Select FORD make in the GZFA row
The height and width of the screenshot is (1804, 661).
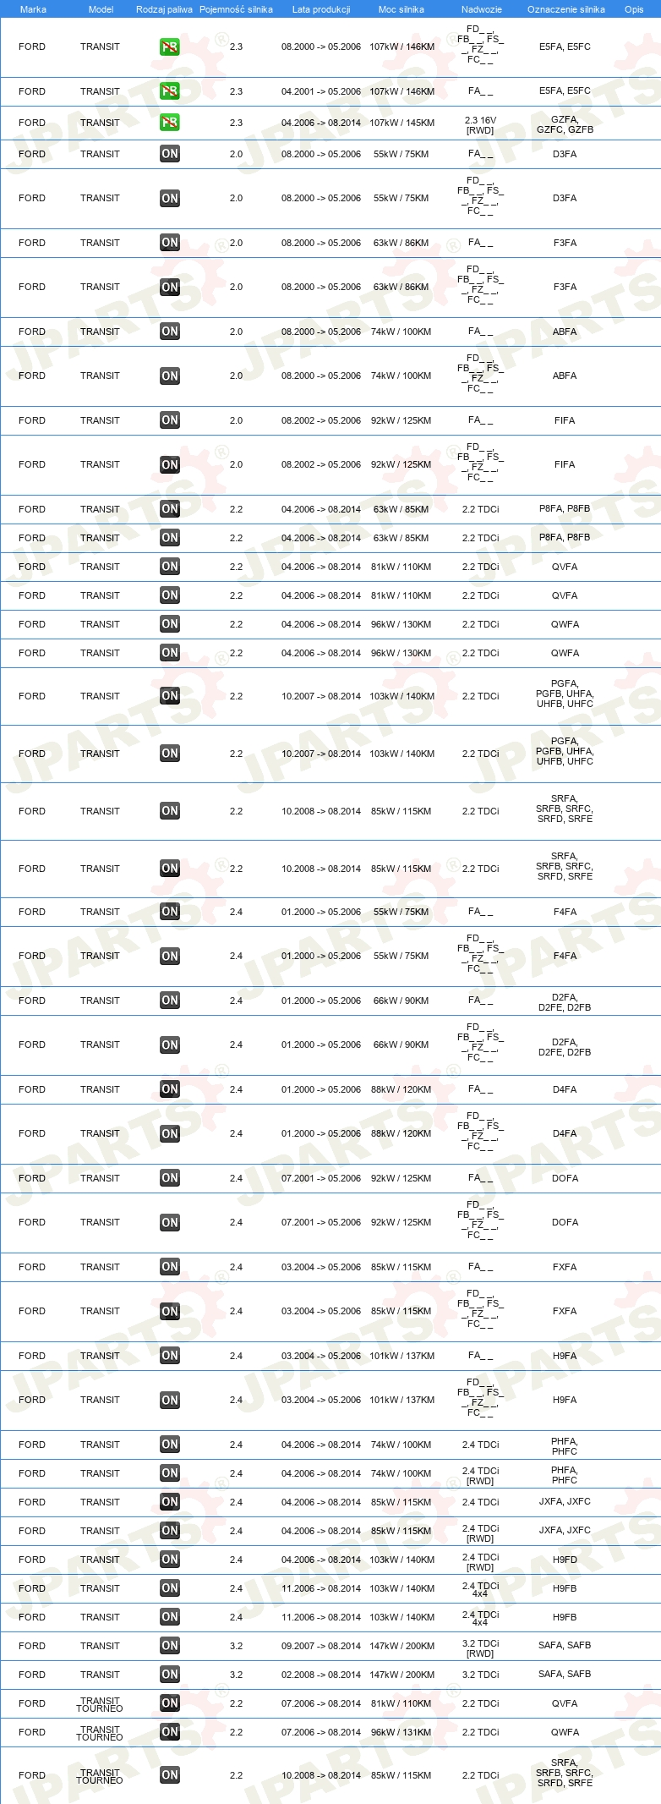pyautogui.click(x=32, y=123)
